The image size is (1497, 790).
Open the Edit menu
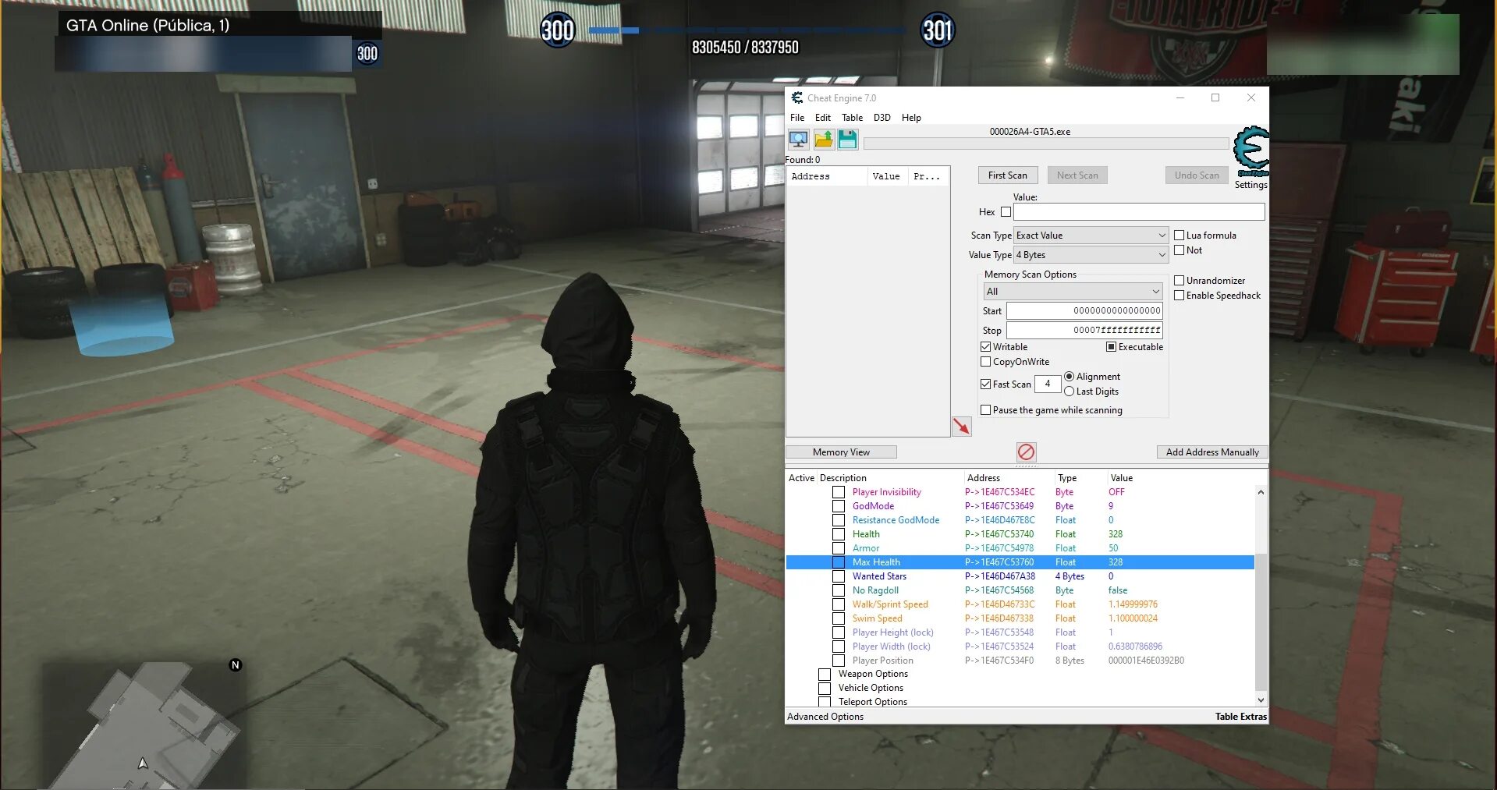pyautogui.click(x=823, y=118)
